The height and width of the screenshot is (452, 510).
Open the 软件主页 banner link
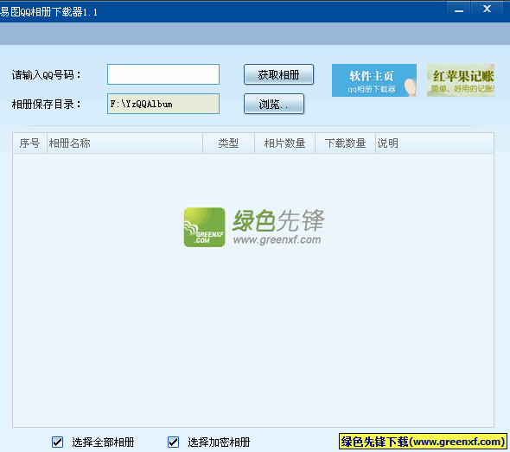point(374,80)
